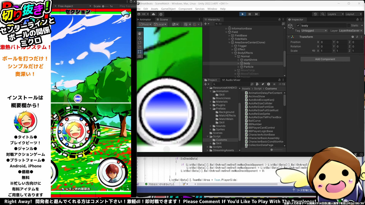
Task: Collapse the Transform component foldout
Action: click(x=289, y=37)
